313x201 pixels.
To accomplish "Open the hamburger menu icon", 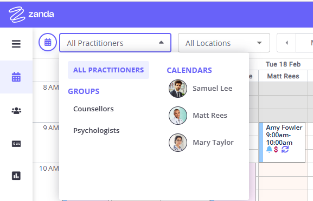I will [16, 44].
